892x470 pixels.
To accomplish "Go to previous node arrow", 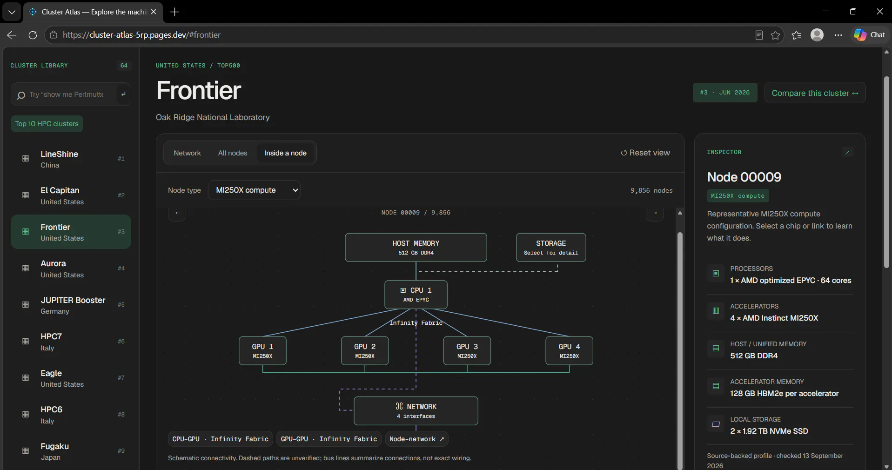I will (x=177, y=213).
